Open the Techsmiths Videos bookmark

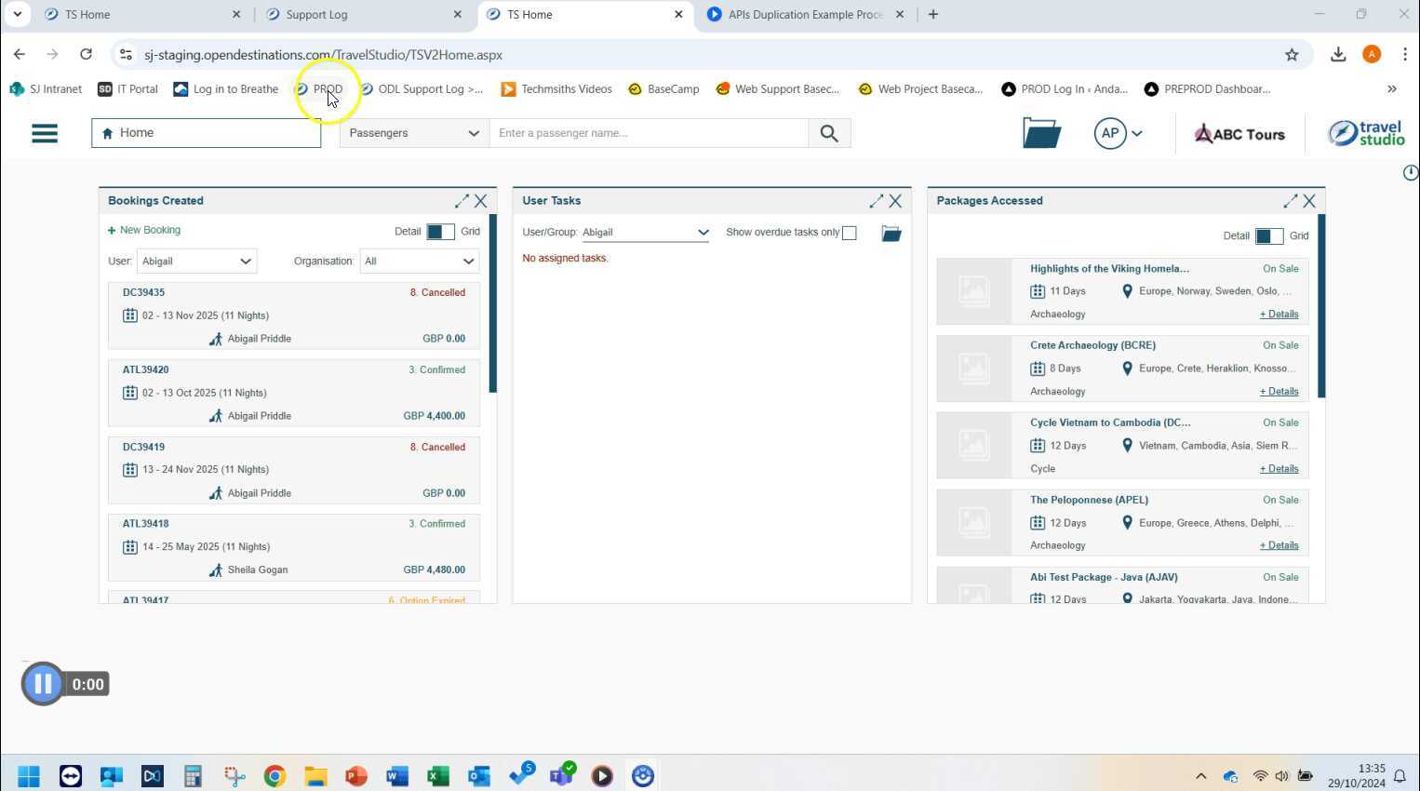point(556,89)
